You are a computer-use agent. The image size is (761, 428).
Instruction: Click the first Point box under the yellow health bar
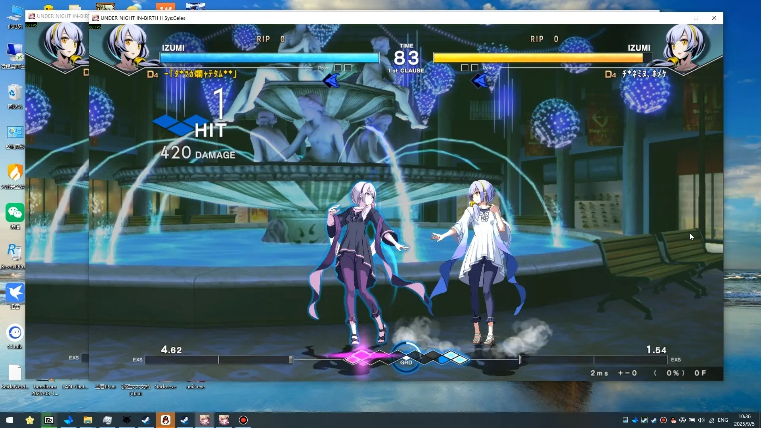coord(465,68)
